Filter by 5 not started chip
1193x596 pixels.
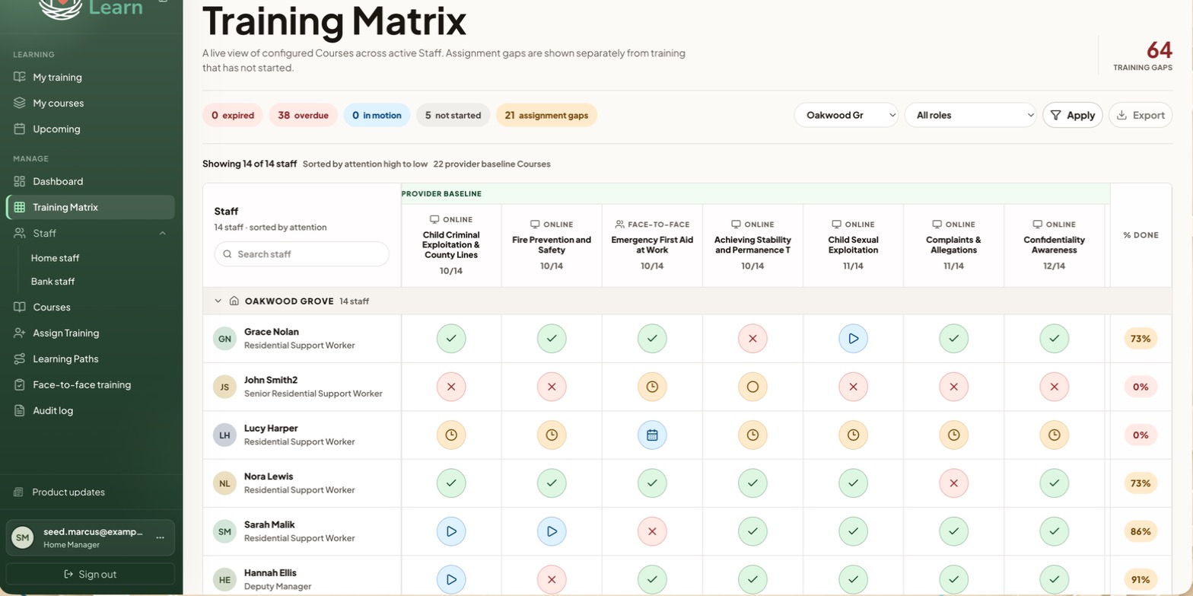pyautogui.click(x=453, y=115)
